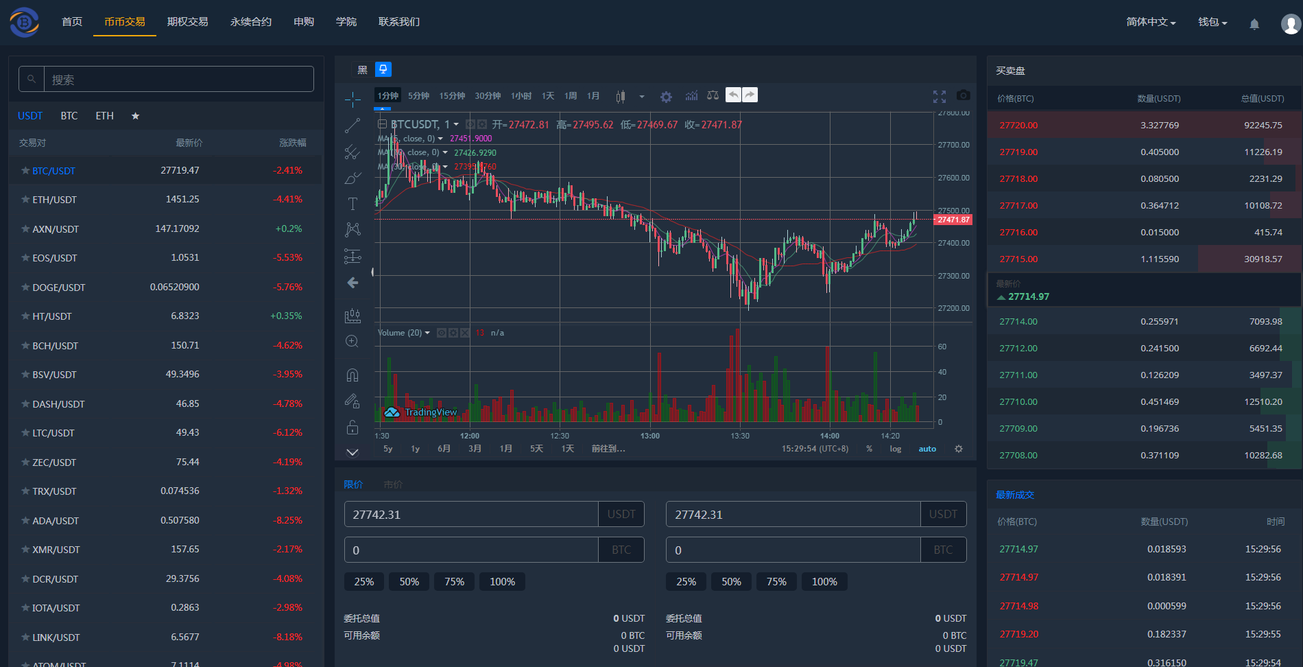
Task: Select the brush drawing tool
Action: tap(352, 178)
